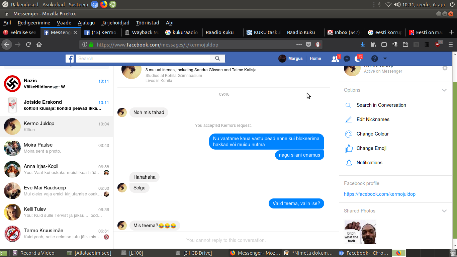Viewport: 457px width, 257px height.
Task: Open Facebook friend requests icon
Action: click(335, 59)
